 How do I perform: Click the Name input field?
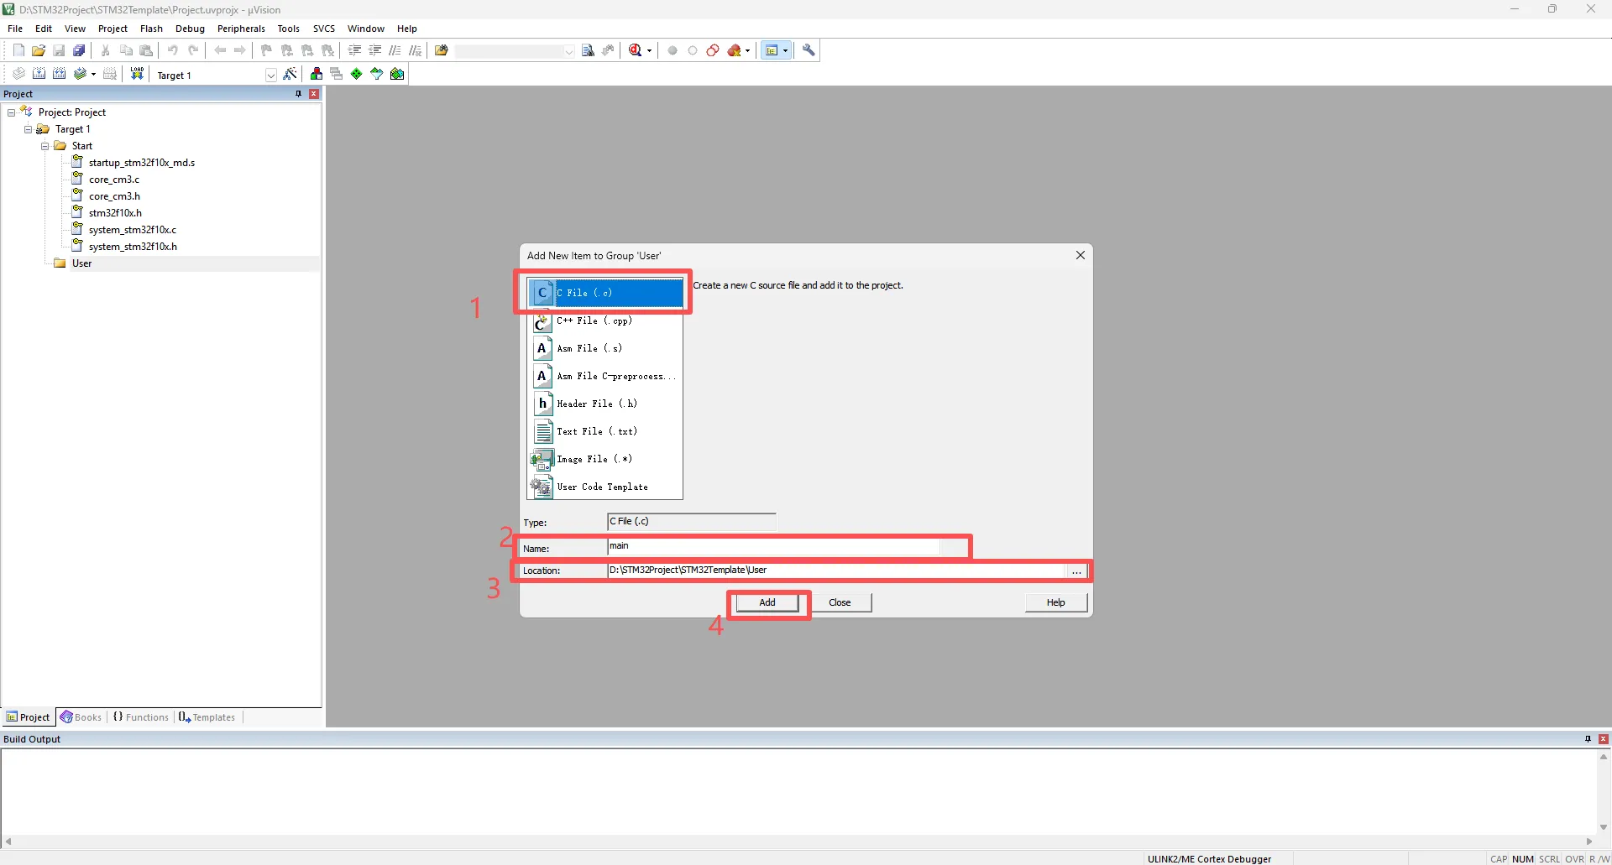coord(773,546)
